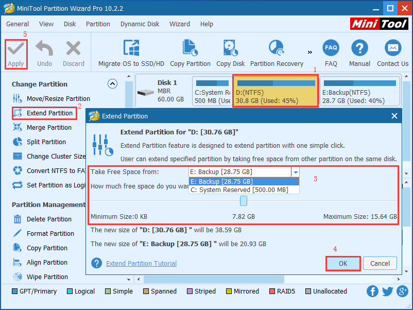This screenshot has width=413, height=310.
Task: Open the Wizard menu
Action: pyautogui.click(x=180, y=24)
